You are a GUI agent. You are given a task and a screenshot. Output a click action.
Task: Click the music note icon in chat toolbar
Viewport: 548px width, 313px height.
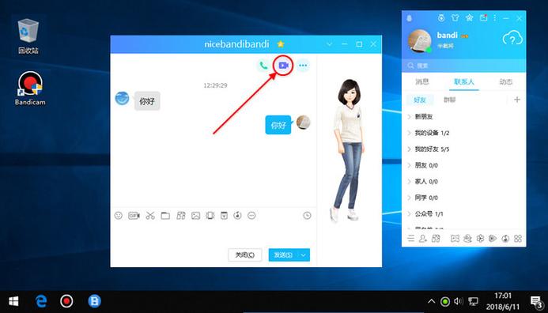point(238,216)
